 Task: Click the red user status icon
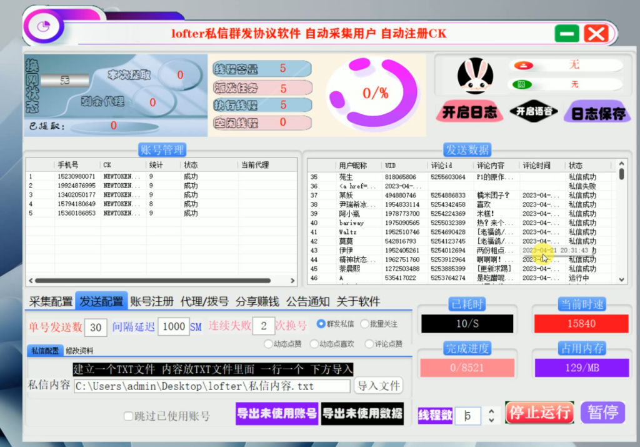click(x=522, y=64)
